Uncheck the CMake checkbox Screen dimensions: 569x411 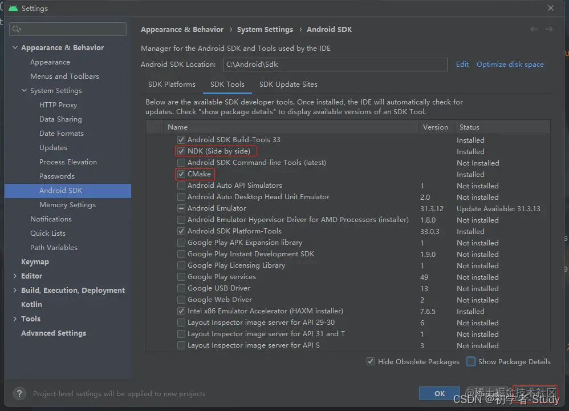click(x=181, y=174)
